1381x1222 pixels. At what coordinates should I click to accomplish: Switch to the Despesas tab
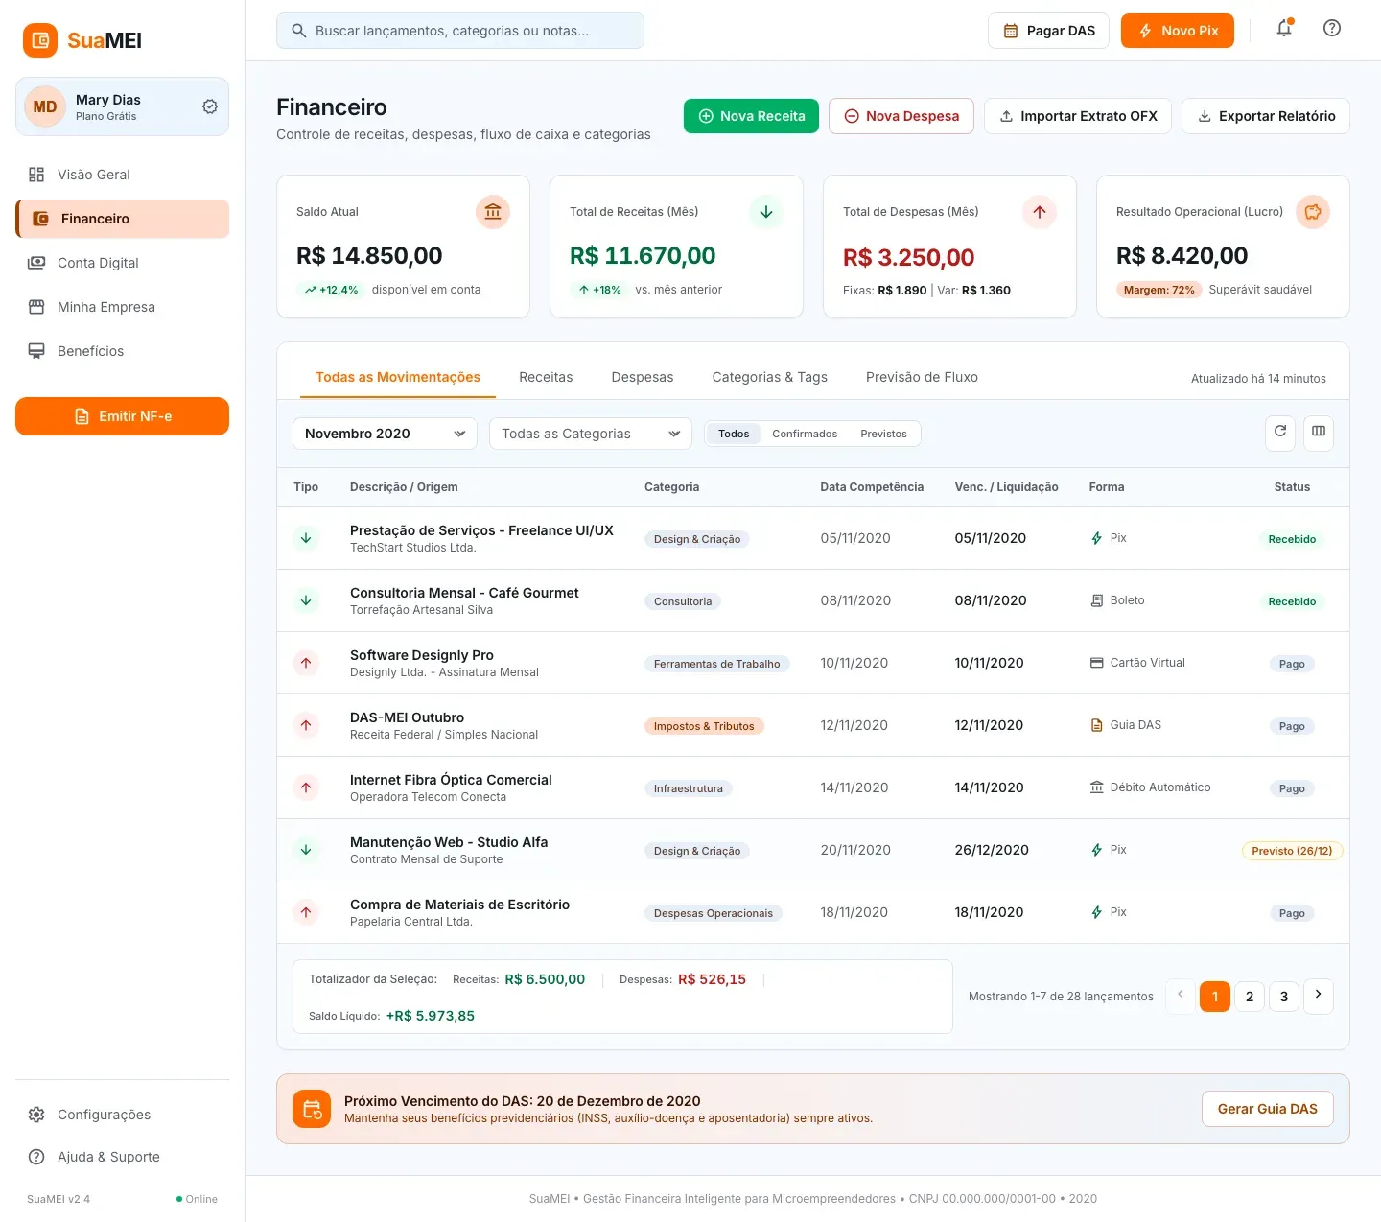point(643,377)
